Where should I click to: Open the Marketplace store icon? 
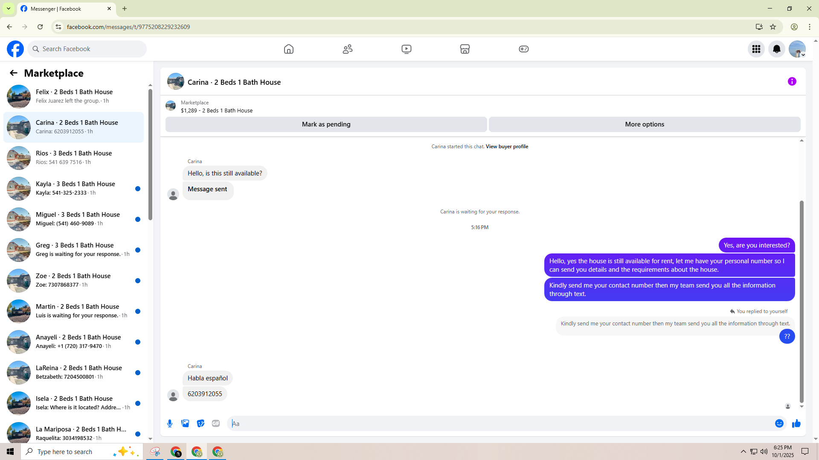pyautogui.click(x=465, y=49)
